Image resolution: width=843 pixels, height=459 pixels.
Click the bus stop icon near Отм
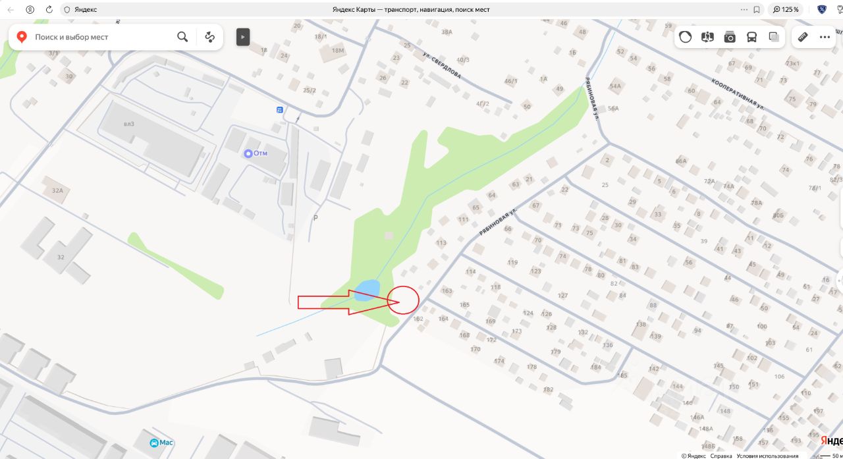tap(280, 109)
